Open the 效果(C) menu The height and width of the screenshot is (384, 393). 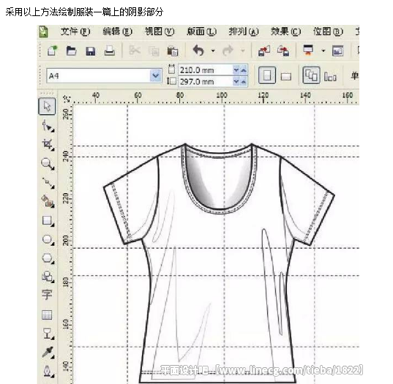pyautogui.click(x=285, y=31)
